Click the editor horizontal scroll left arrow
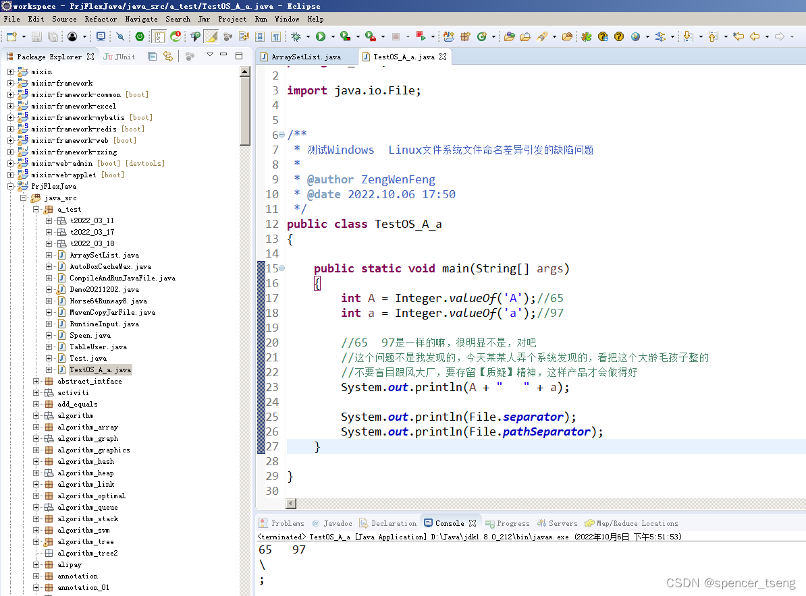 [291, 503]
